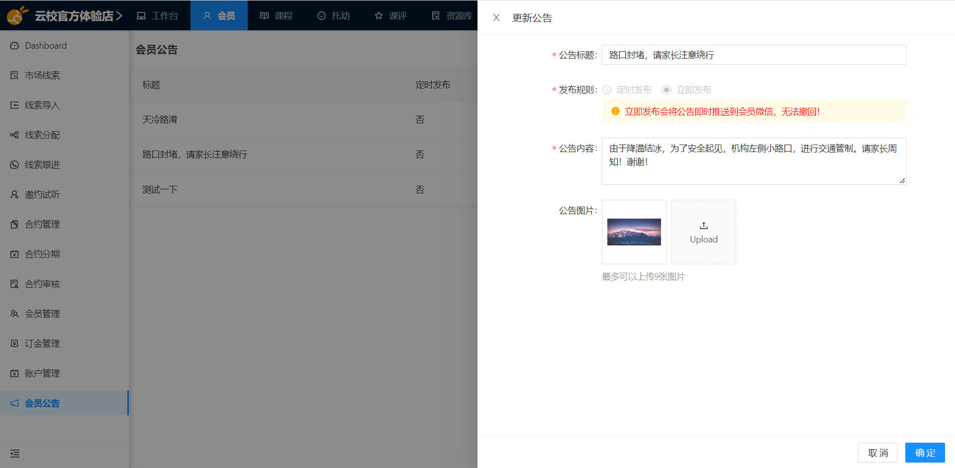The height and width of the screenshot is (468, 955).
Task: Go to 线索分配 in sidebar
Action: pyautogui.click(x=64, y=135)
